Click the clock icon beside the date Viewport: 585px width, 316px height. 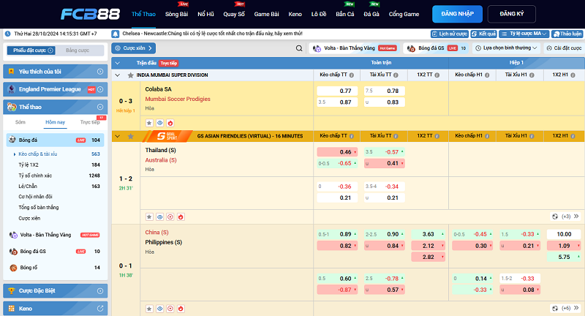(x=7, y=34)
